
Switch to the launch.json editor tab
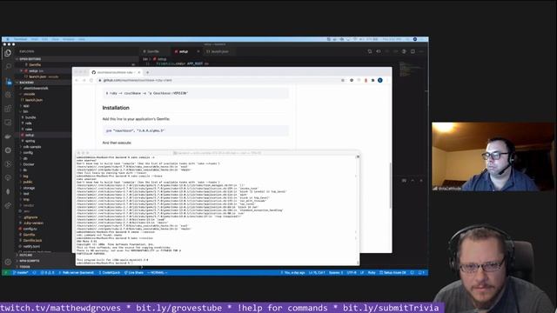tap(219, 51)
